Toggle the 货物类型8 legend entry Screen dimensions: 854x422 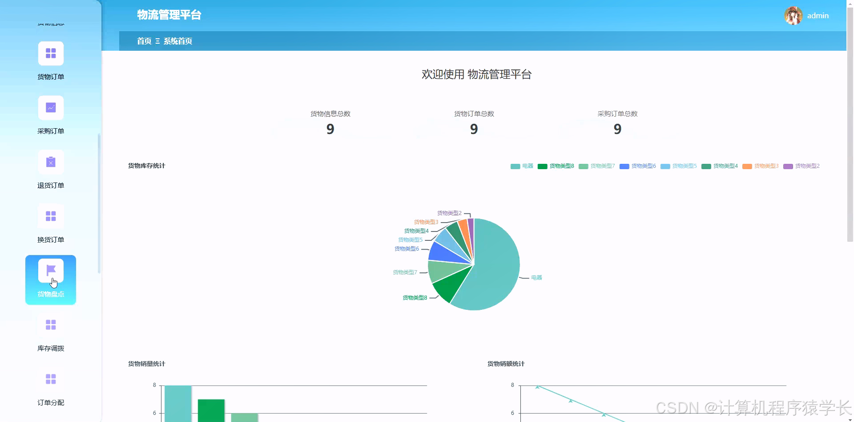pyautogui.click(x=556, y=166)
